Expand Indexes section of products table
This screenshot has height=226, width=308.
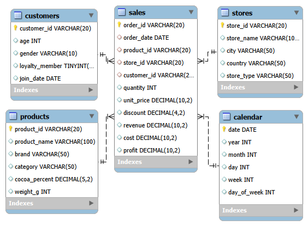(91, 203)
